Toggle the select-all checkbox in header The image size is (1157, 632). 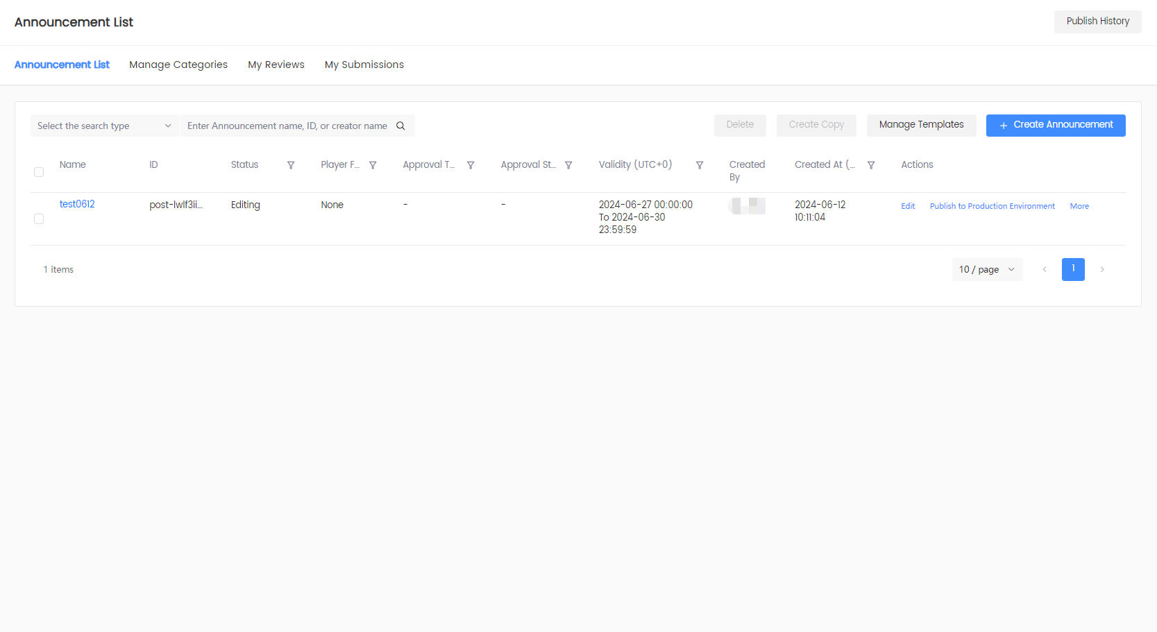39,171
